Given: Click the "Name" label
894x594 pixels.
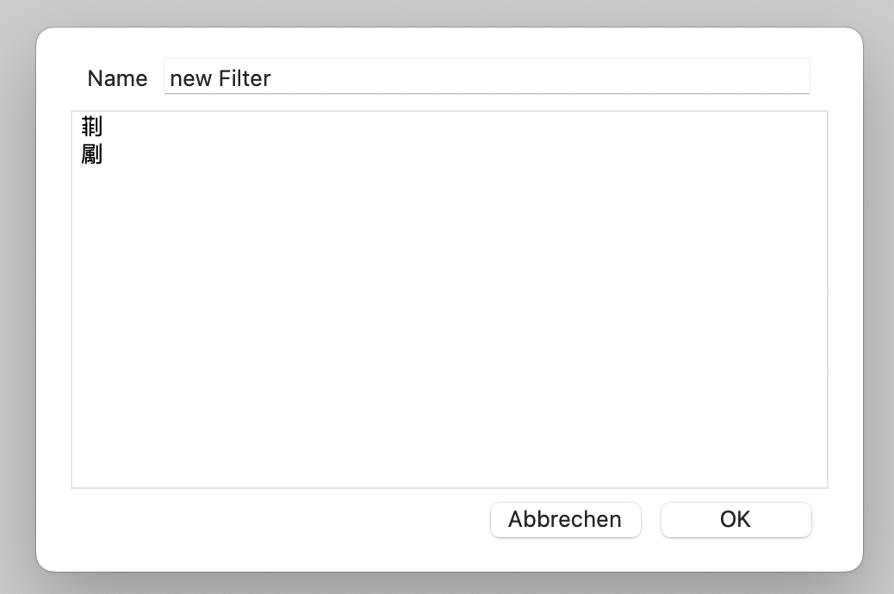Looking at the screenshot, I should (x=117, y=78).
